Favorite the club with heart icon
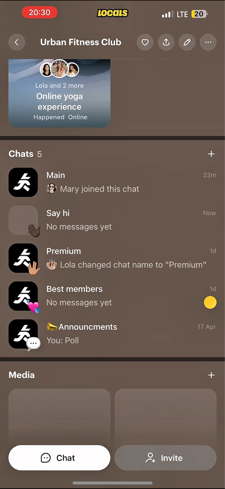 point(145,42)
